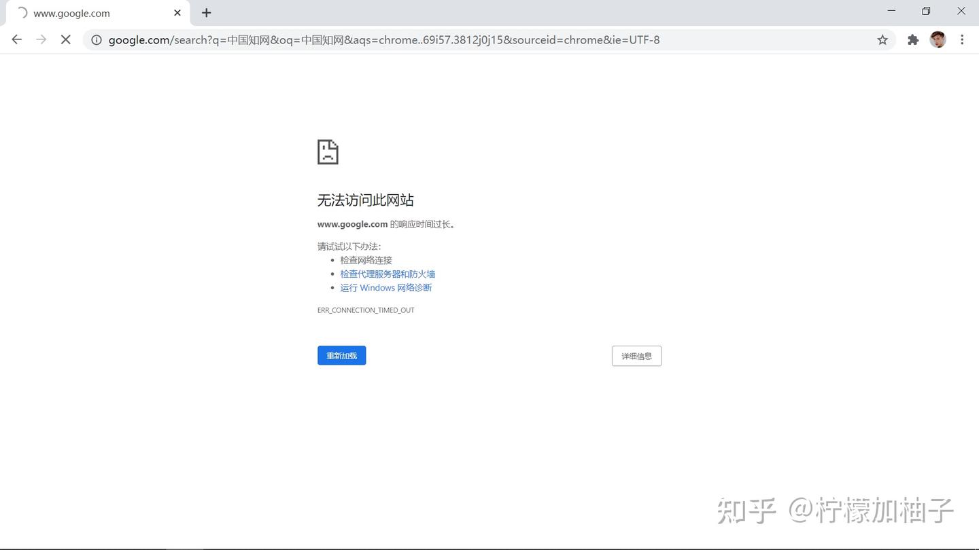
Task: Open 运行 Windows 网络诊断 link
Action: click(386, 288)
